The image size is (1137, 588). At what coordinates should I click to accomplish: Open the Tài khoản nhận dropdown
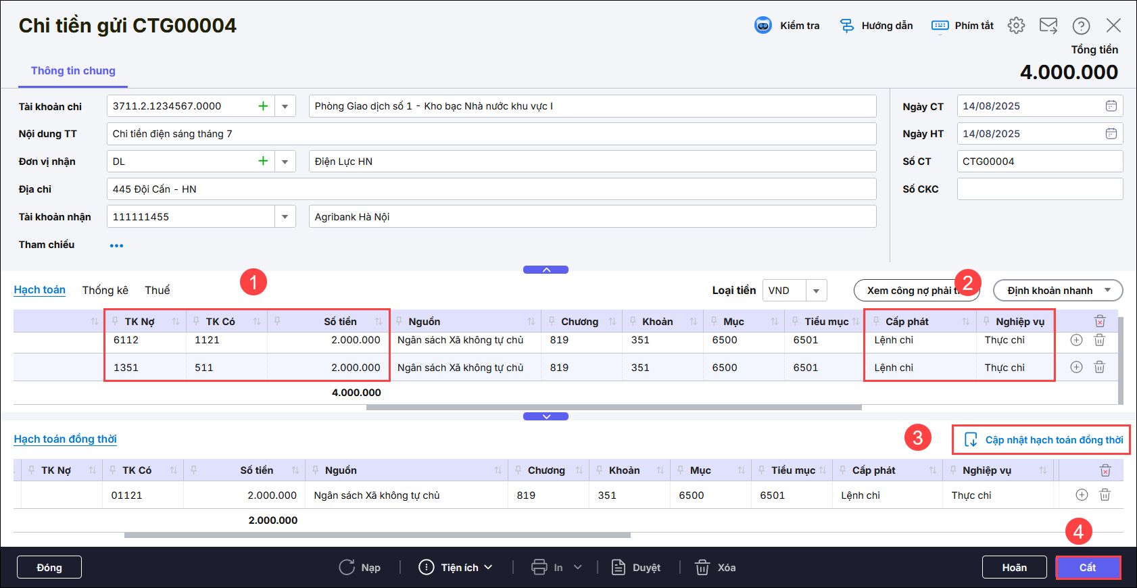285,217
